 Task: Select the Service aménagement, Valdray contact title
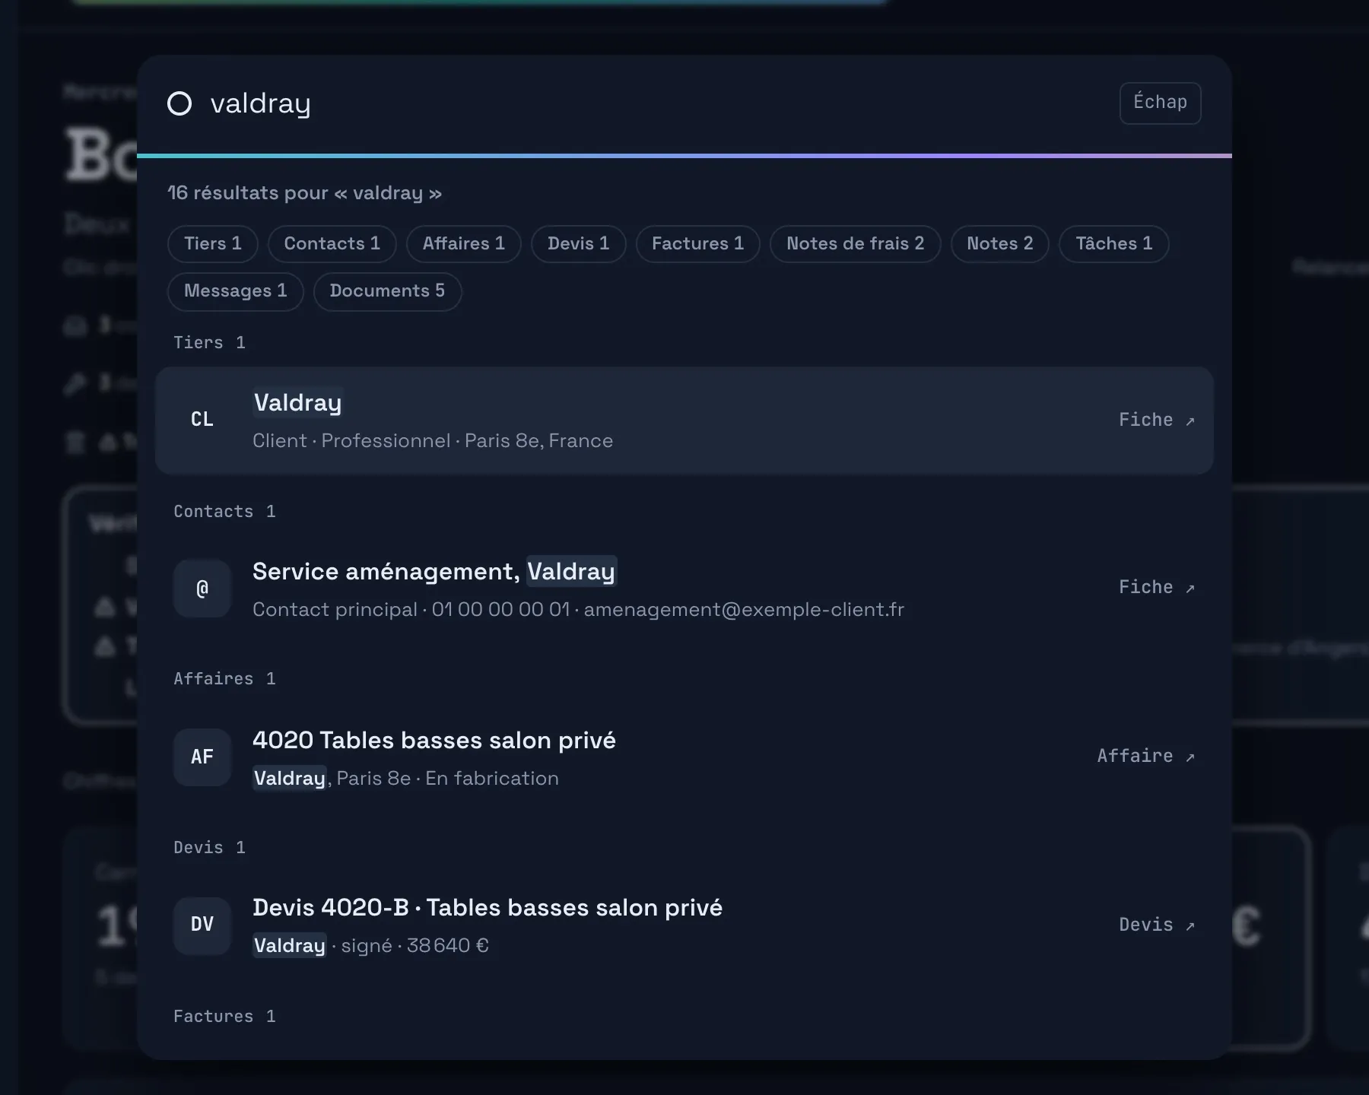(x=434, y=571)
